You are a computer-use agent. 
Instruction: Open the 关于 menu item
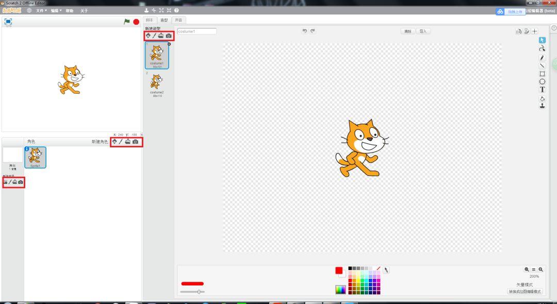(x=84, y=11)
